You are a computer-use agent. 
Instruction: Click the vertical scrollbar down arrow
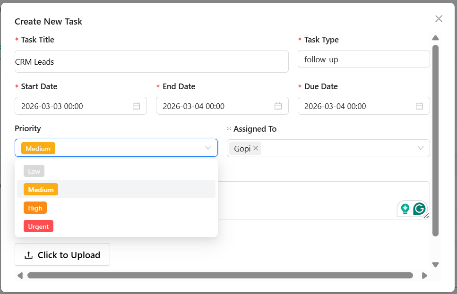coord(435,265)
